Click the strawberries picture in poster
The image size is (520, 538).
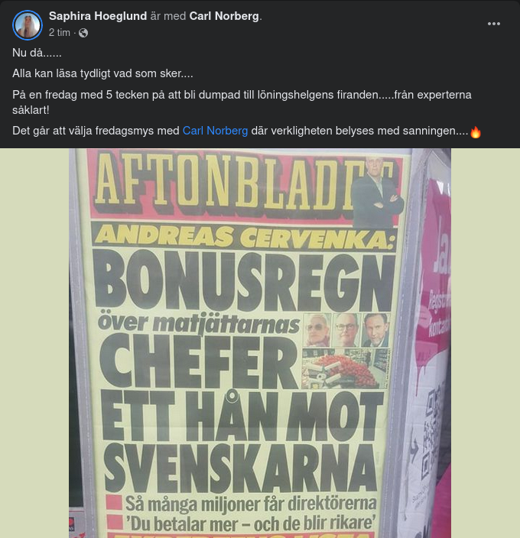tap(345, 369)
